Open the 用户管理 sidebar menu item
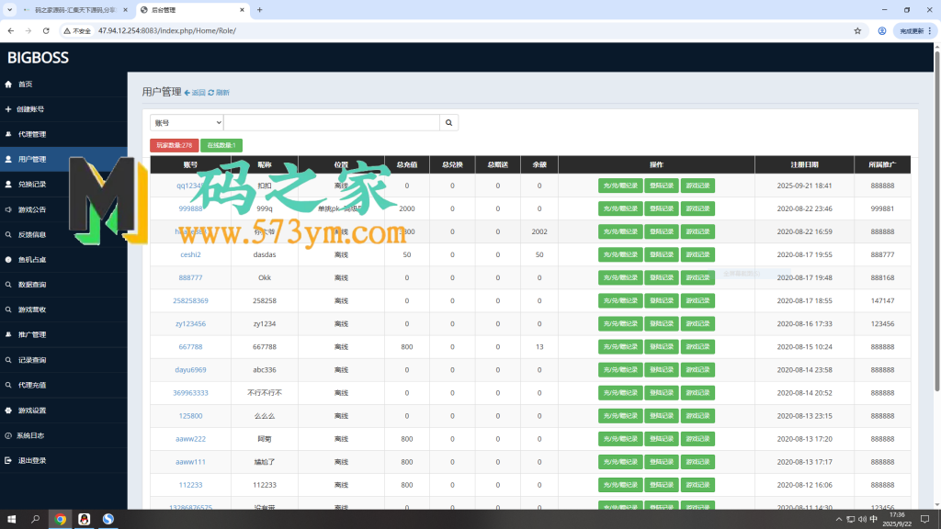The image size is (941, 529). pyautogui.click(x=63, y=160)
